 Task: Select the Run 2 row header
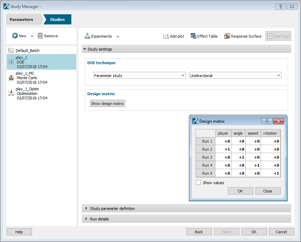tap(206, 149)
